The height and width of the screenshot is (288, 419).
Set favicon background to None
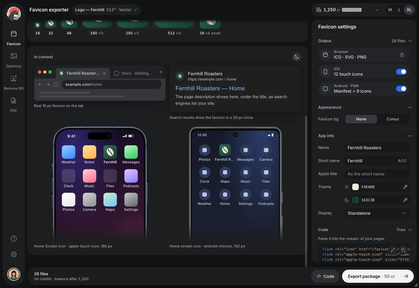click(x=361, y=119)
